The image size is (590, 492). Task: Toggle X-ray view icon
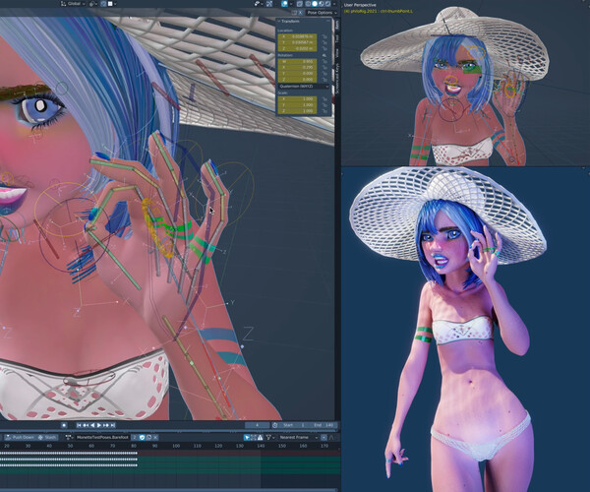[300, 4]
